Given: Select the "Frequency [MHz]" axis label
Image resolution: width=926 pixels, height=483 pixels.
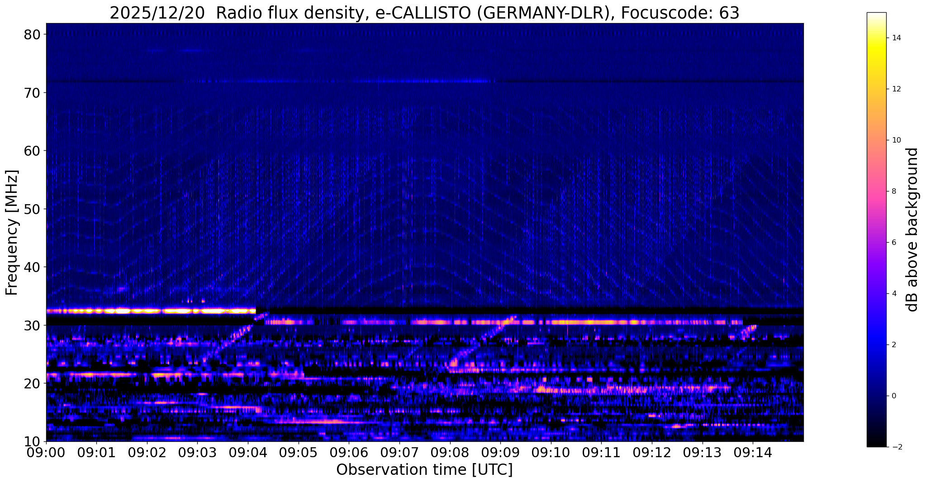Looking at the screenshot, I should coord(12,232).
